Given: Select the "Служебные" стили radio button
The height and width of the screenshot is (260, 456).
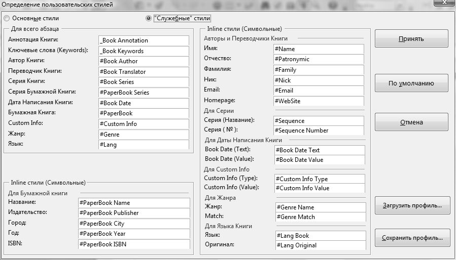Looking at the screenshot, I should (149, 18).
